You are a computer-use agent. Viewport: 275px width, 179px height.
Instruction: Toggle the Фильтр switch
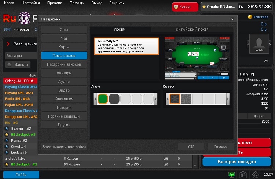(9, 65)
